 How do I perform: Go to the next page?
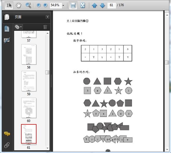pyautogui.click(x=102, y=5)
